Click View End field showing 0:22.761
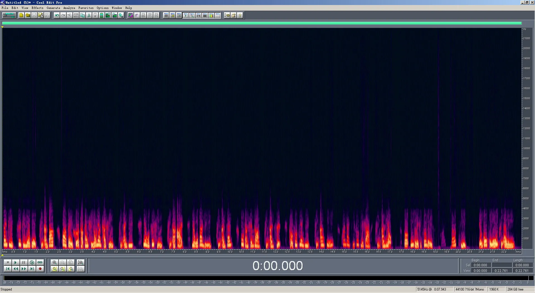The height and width of the screenshot is (293, 535). (502, 270)
